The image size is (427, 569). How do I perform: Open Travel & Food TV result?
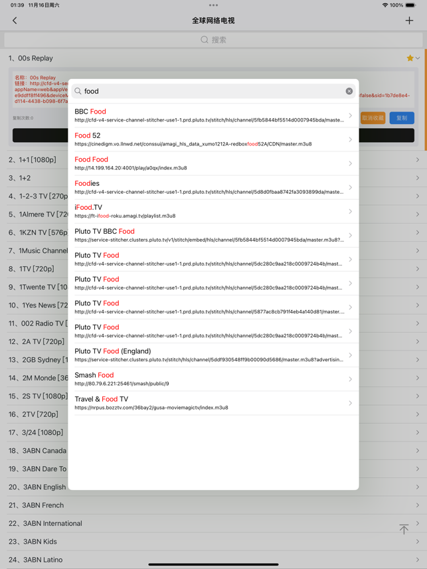tap(214, 403)
